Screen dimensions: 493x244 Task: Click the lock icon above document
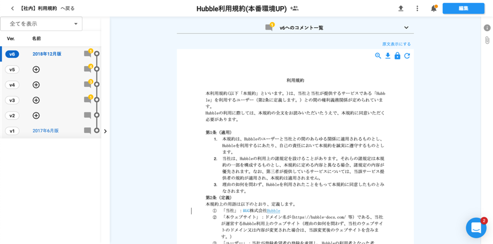coord(397,56)
